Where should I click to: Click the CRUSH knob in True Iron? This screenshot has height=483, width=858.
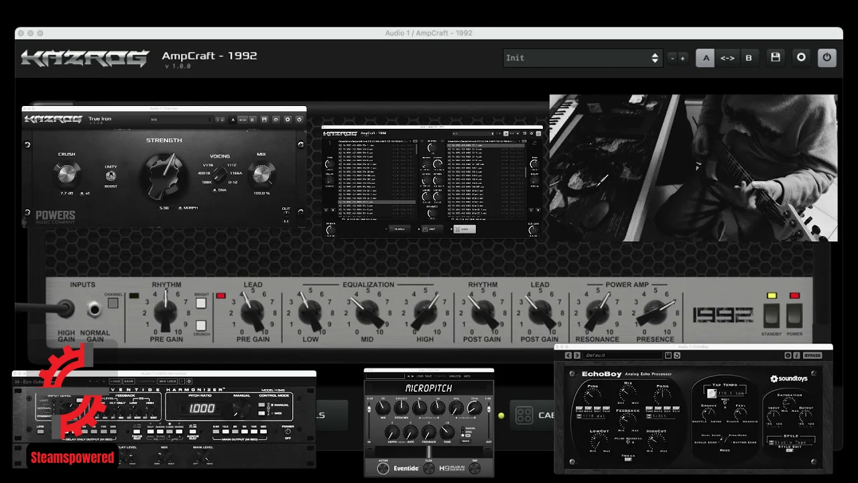point(67,174)
